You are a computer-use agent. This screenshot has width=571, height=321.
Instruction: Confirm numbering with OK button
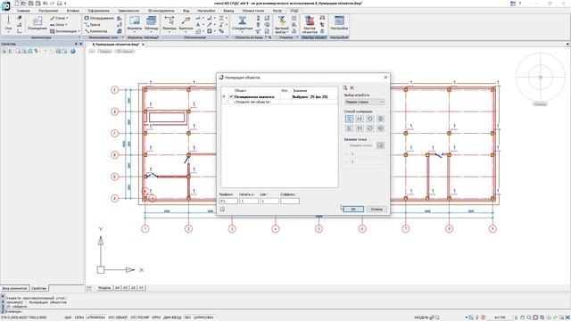tap(353, 210)
